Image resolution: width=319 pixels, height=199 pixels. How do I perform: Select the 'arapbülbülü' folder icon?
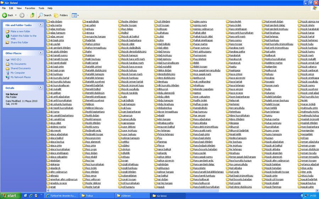pyautogui.click(x=84, y=22)
